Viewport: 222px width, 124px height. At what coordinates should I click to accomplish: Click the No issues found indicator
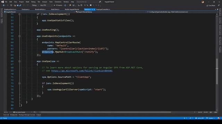[19, 112]
